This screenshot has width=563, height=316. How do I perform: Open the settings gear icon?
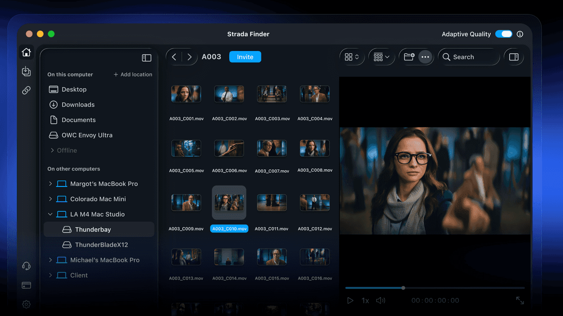tap(26, 304)
